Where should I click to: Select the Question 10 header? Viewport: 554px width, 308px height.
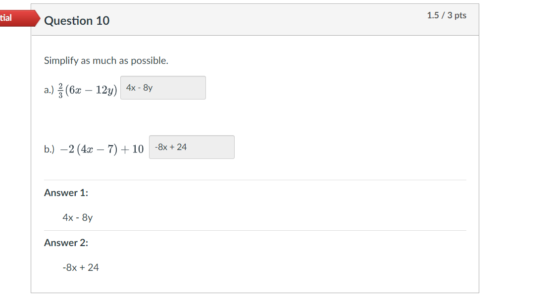[x=77, y=21]
